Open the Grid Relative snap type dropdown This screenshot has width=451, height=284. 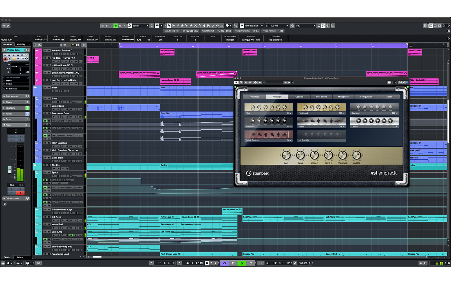[254, 26]
